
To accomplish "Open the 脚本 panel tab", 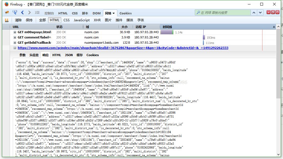I will coord(85,13).
